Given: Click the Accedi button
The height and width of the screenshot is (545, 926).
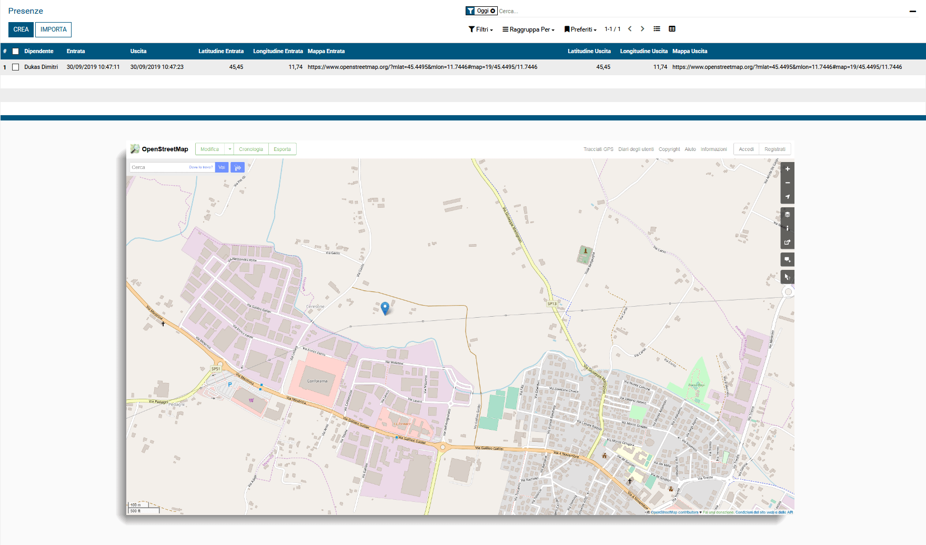Looking at the screenshot, I should [746, 149].
